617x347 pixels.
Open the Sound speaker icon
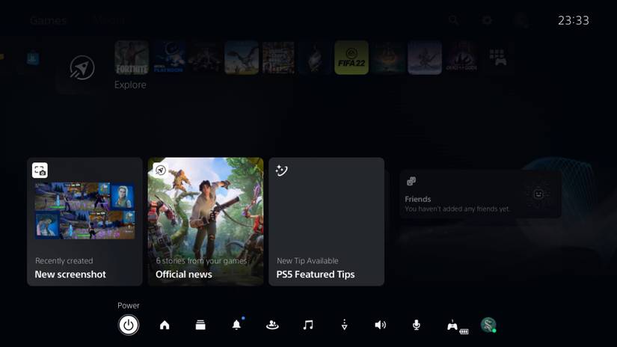(x=380, y=325)
